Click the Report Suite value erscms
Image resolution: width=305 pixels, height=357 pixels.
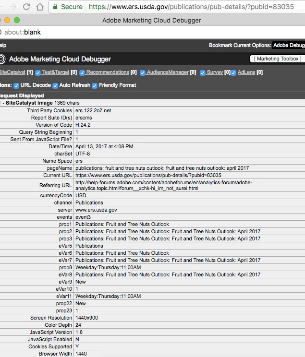click(x=84, y=118)
